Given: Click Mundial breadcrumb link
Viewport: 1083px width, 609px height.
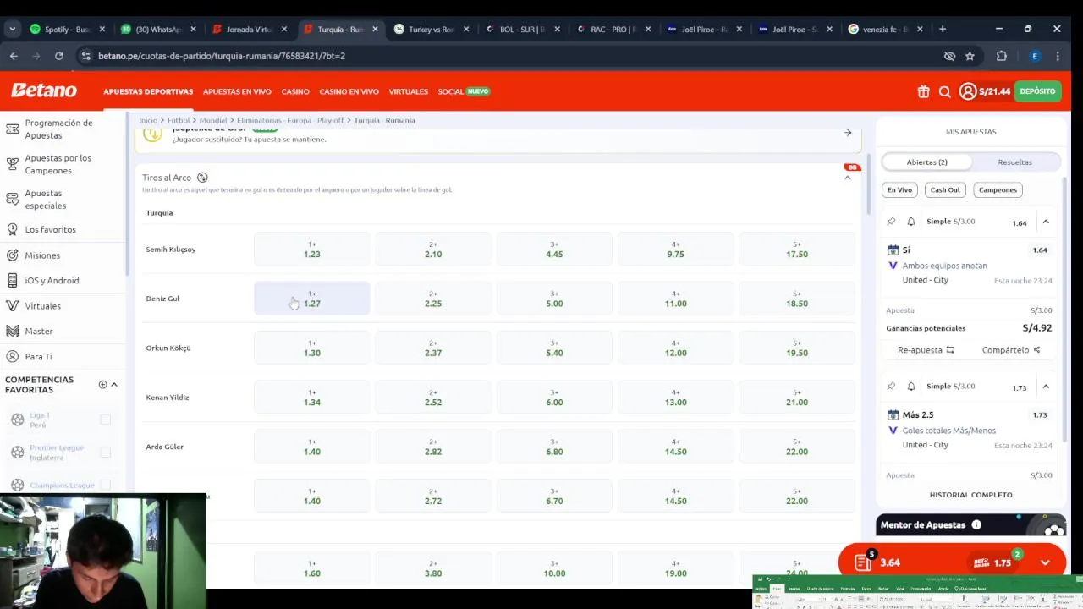Looking at the screenshot, I should (x=213, y=120).
